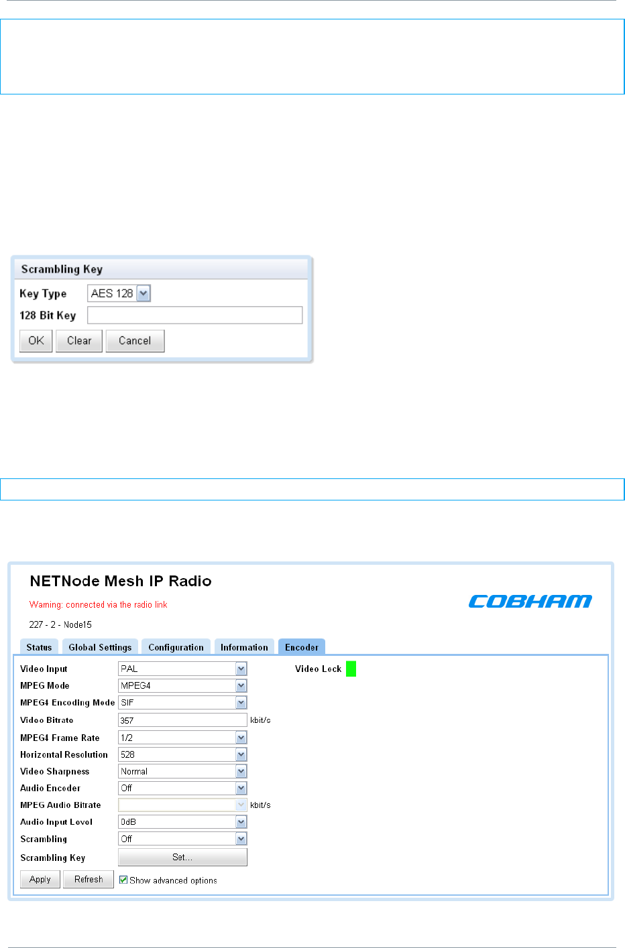Viewport: 625px width, 948px height.
Task: Refresh the encoder page
Action: (x=89, y=879)
